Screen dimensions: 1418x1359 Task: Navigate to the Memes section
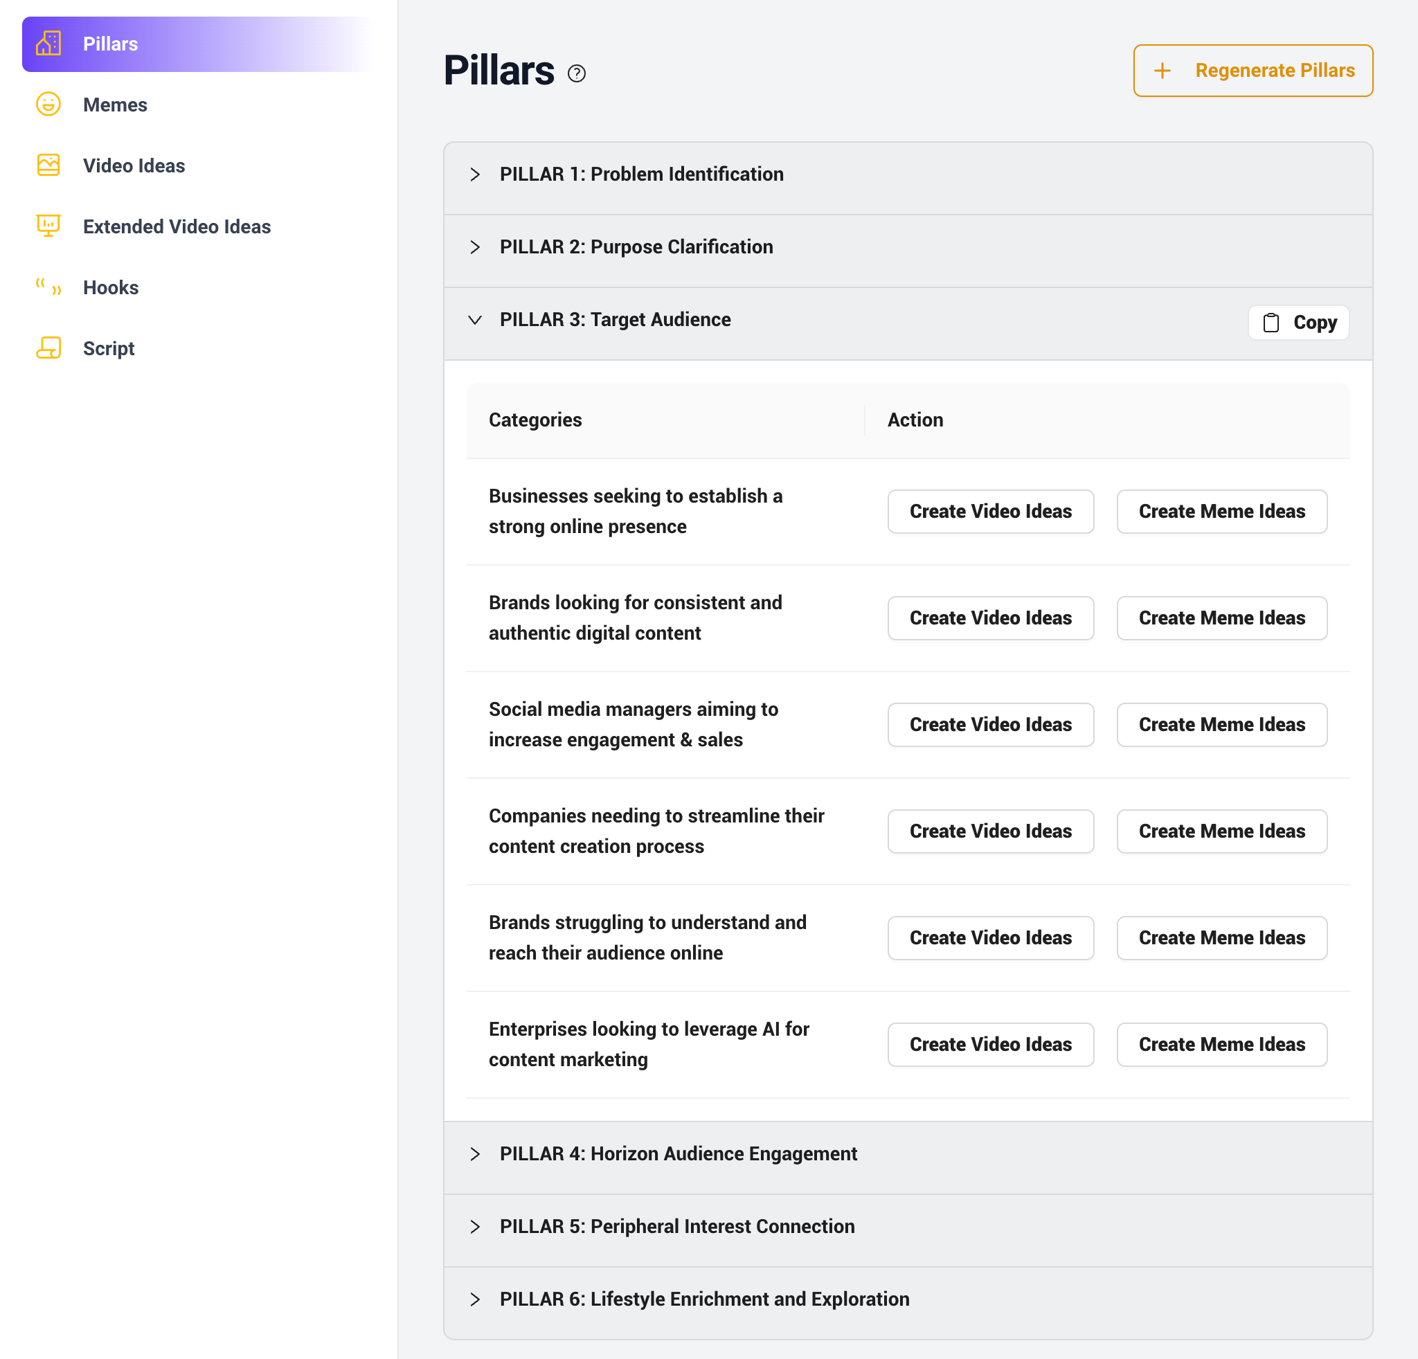(114, 104)
